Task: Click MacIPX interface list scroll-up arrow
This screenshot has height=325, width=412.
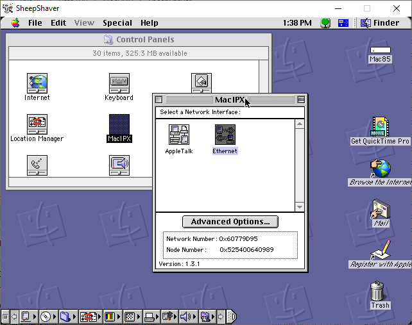Action: 300,124
